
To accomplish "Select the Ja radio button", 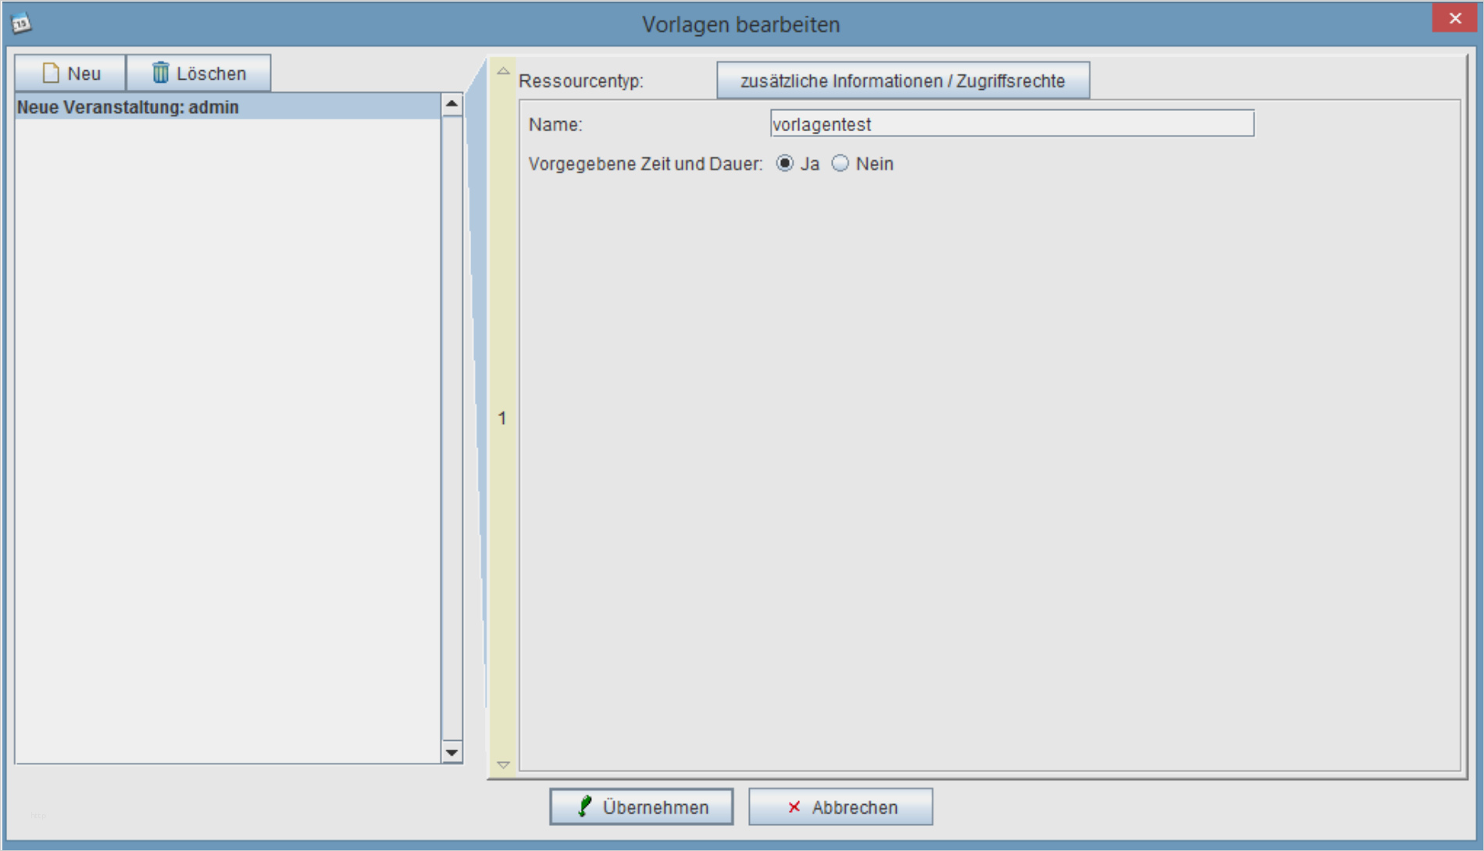I will (x=785, y=164).
